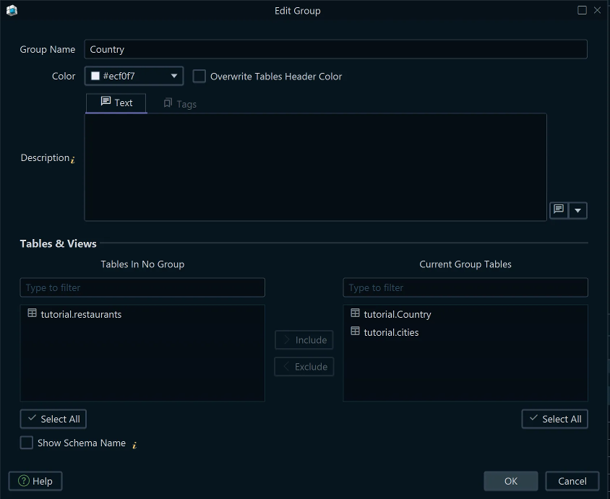Click the table icon beside tutorial.Country

coord(355,313)
